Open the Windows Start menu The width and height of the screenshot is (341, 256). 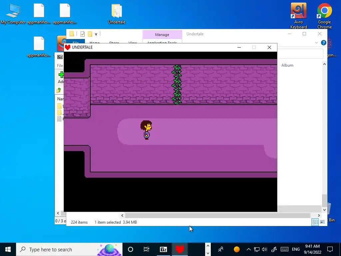point(8,249)
